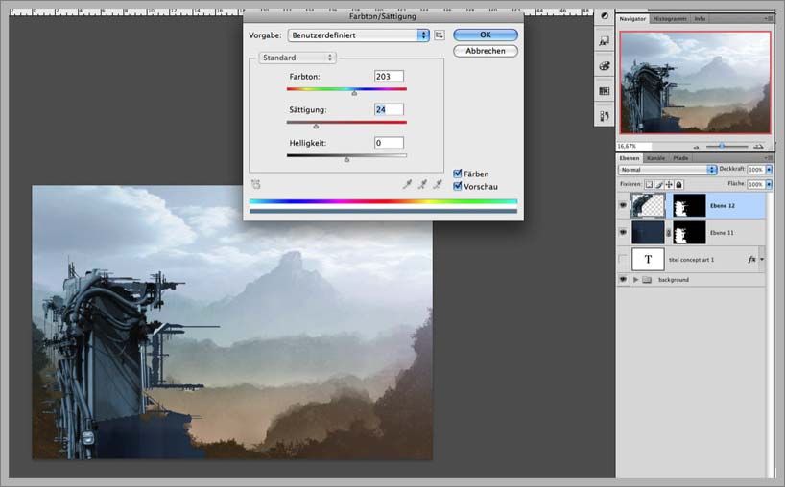This screenshot has height=487, width=785.
Task: Open the top circular panel icon in dock
Action: pos(605,16)
